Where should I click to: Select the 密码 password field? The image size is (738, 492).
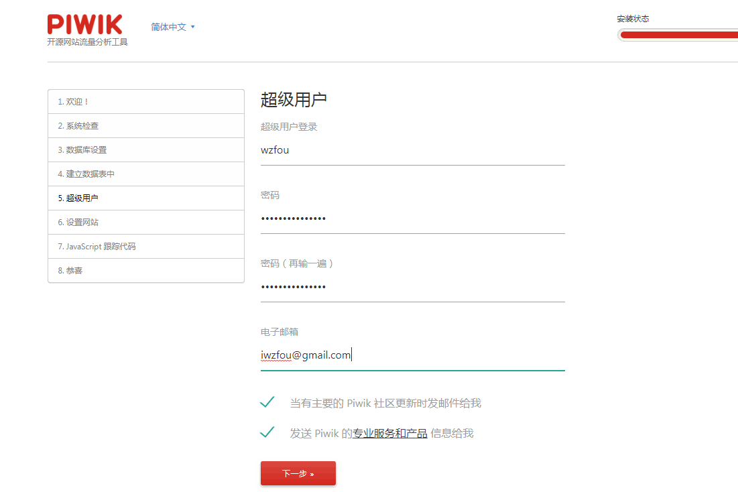(x=412, y=218)
